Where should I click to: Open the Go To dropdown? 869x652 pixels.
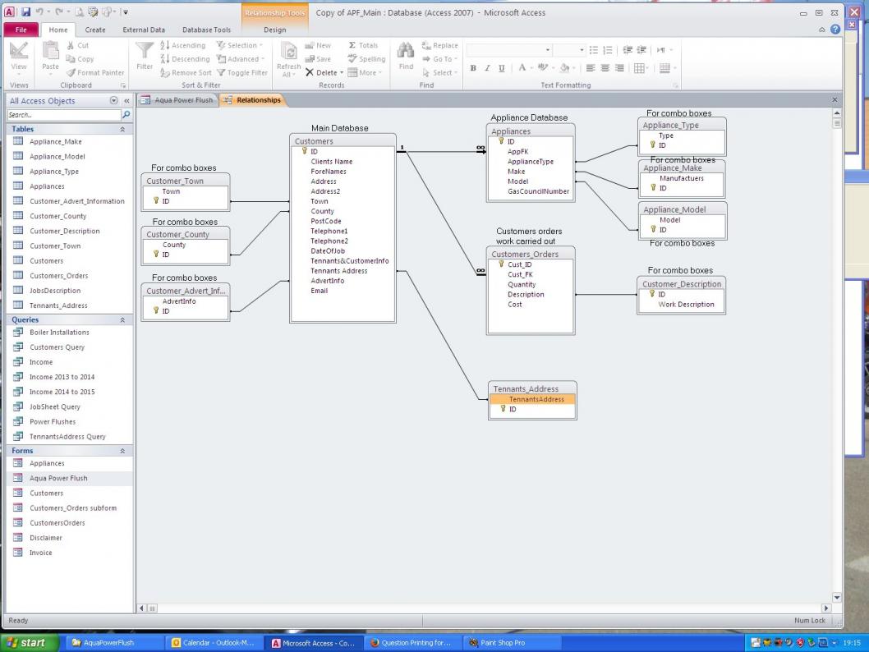(439, 59)
